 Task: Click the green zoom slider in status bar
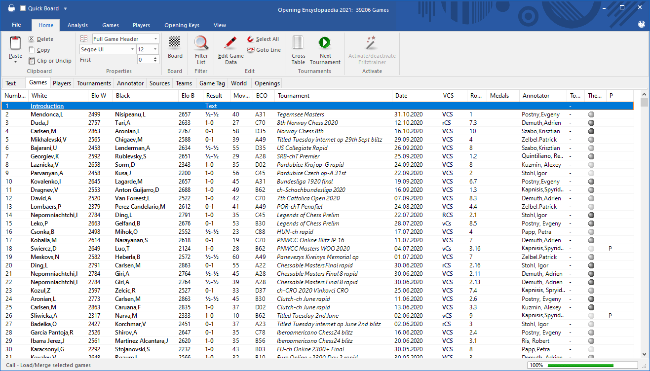pos(580,366)
